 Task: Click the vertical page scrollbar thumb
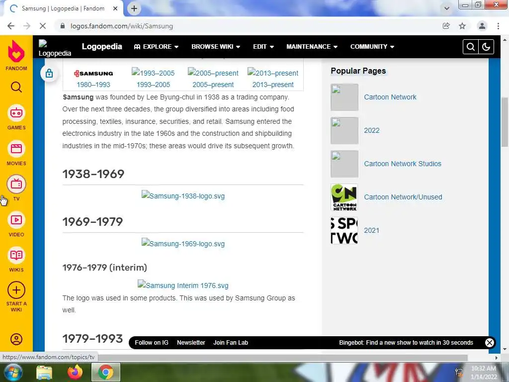(x=505, y=122)
